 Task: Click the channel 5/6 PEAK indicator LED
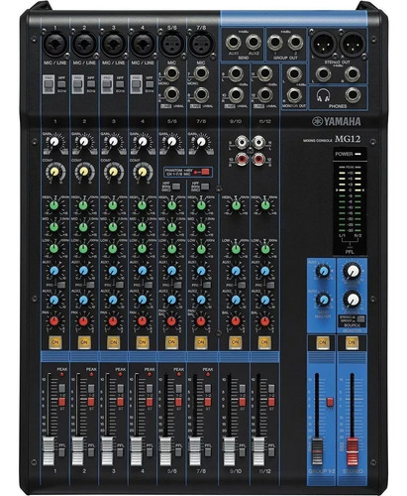pos(178,374)
